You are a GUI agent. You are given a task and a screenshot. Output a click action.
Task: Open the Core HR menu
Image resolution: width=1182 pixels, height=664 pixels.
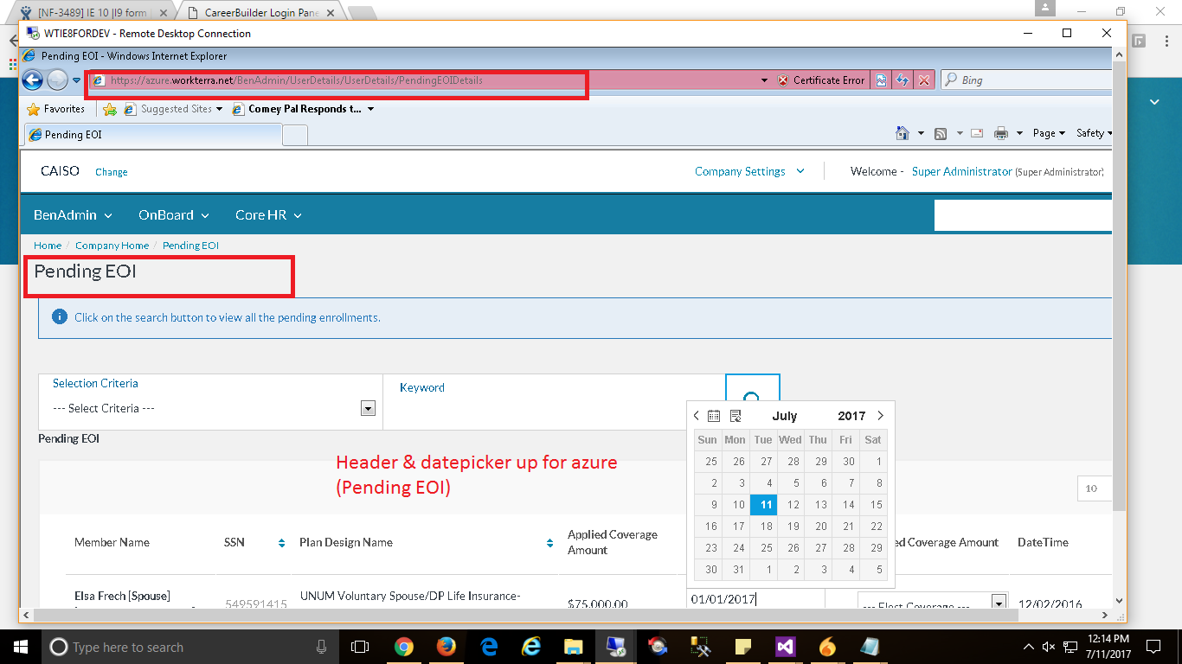268,215
